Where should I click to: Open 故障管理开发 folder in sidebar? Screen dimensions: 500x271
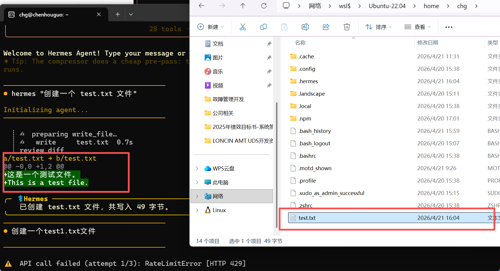click(x=224, y=99)
